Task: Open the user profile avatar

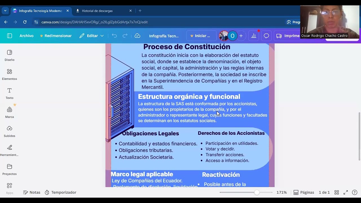Action: (x=224, y=36)
